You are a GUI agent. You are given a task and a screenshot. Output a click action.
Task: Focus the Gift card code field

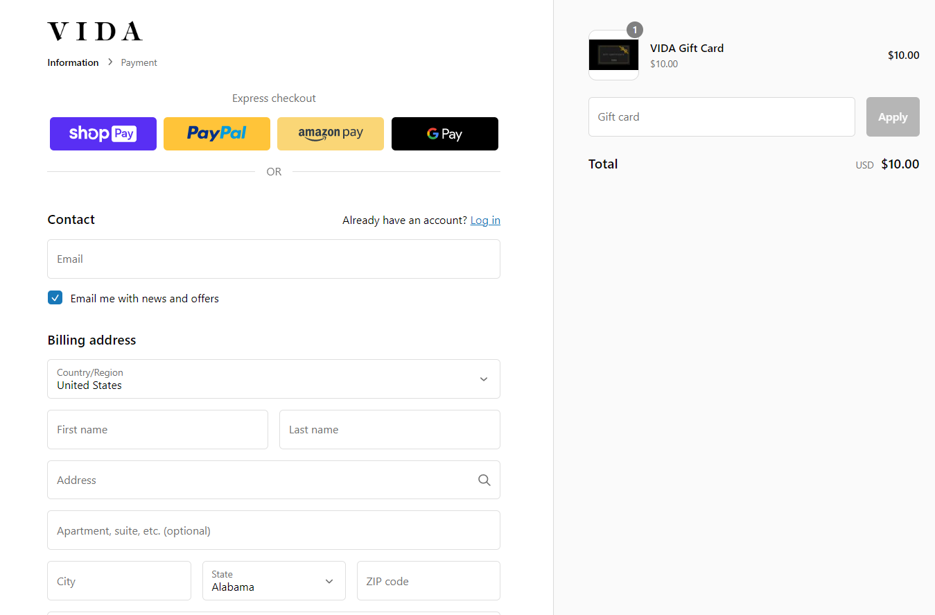point(722,116)
